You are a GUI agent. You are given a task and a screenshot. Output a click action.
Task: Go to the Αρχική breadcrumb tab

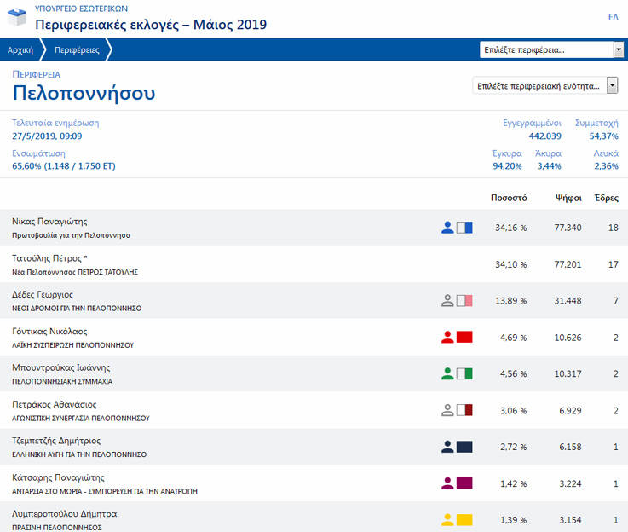tap(20, 50)
